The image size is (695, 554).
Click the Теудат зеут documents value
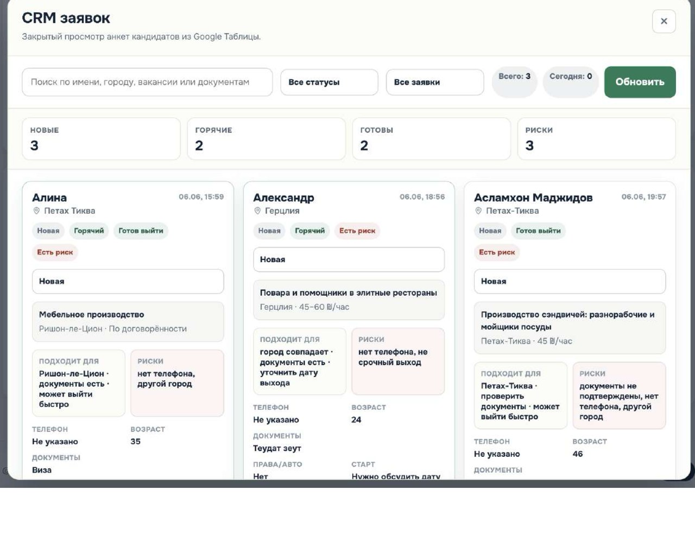(277, 448)
